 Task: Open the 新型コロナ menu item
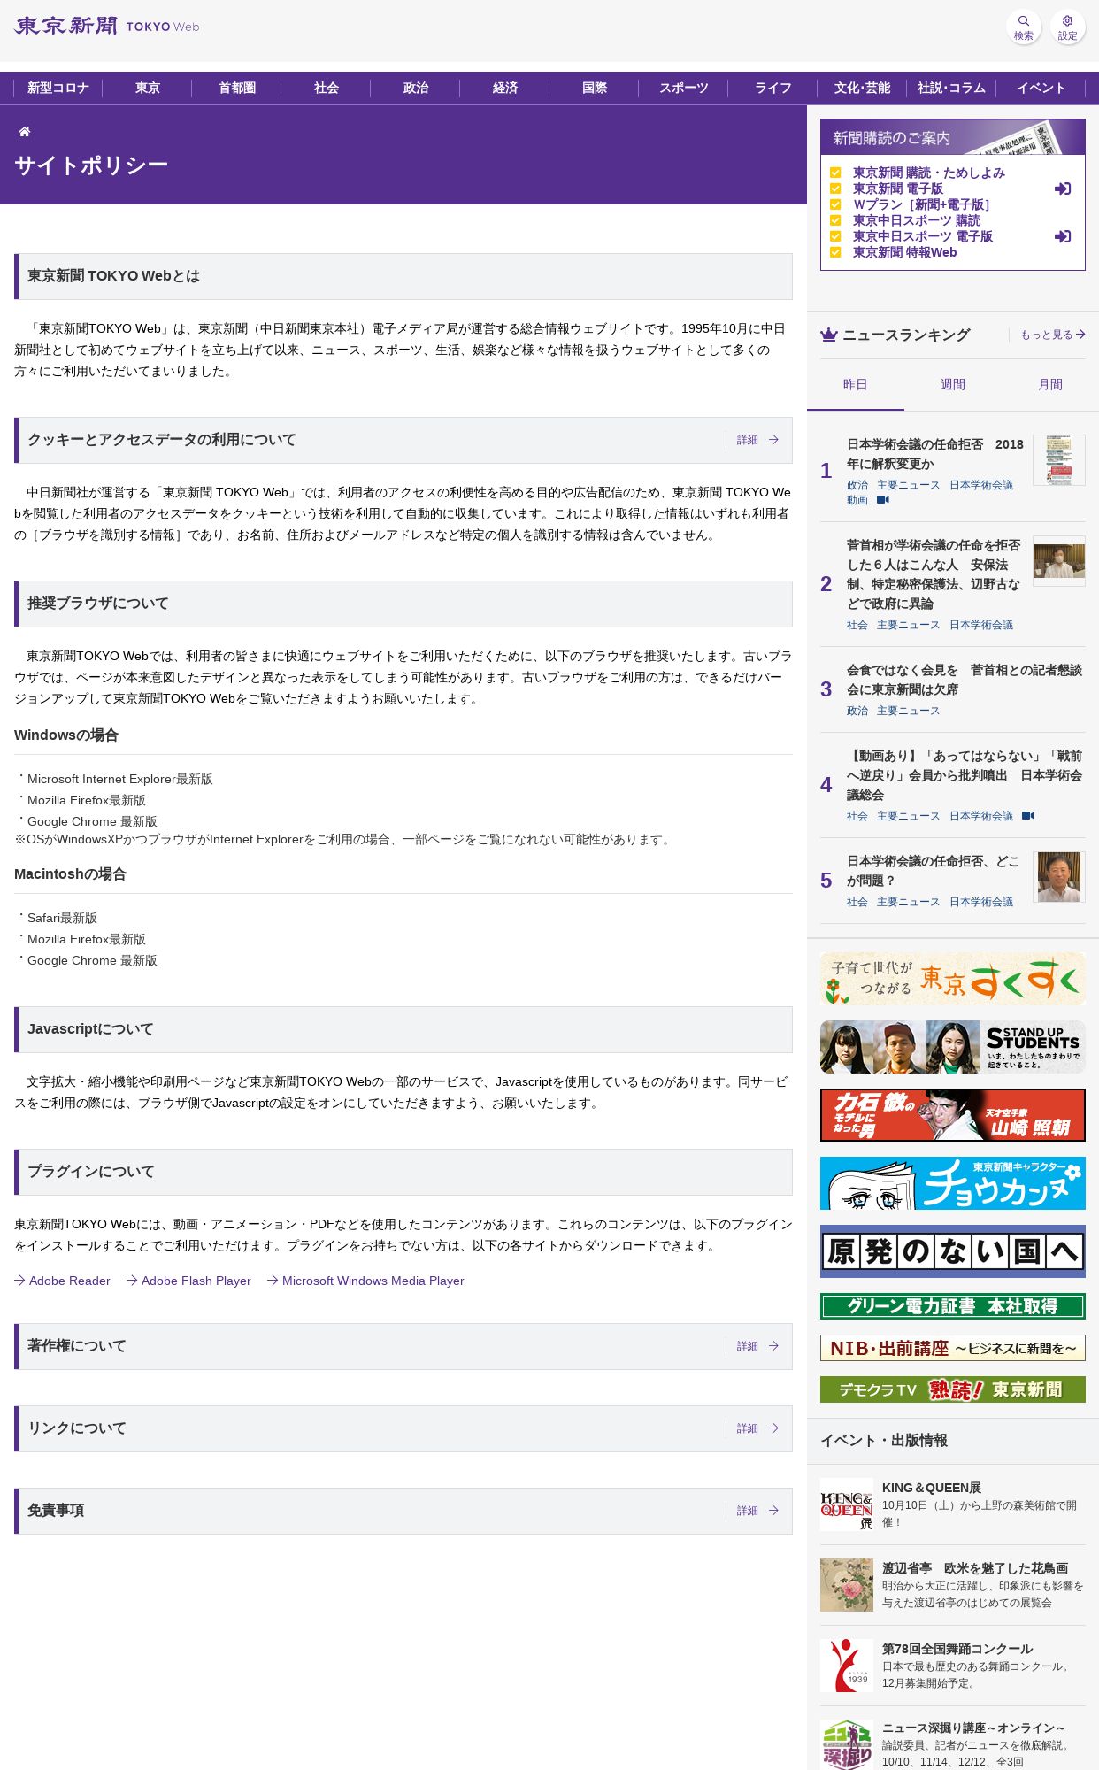click(x=58, y=88)
